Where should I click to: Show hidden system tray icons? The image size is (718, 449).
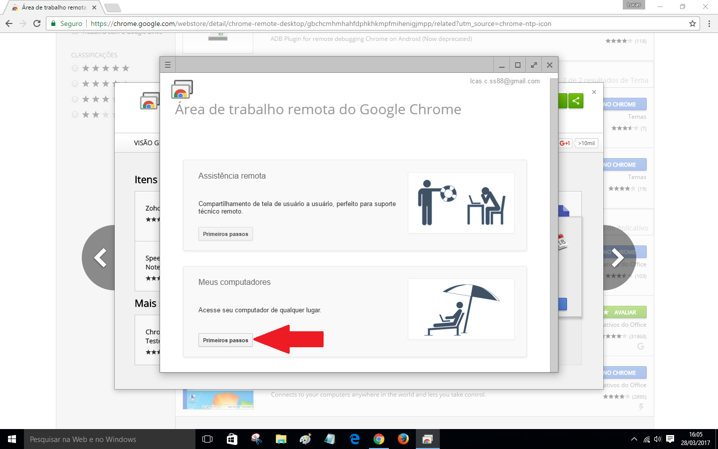point(634,439)
